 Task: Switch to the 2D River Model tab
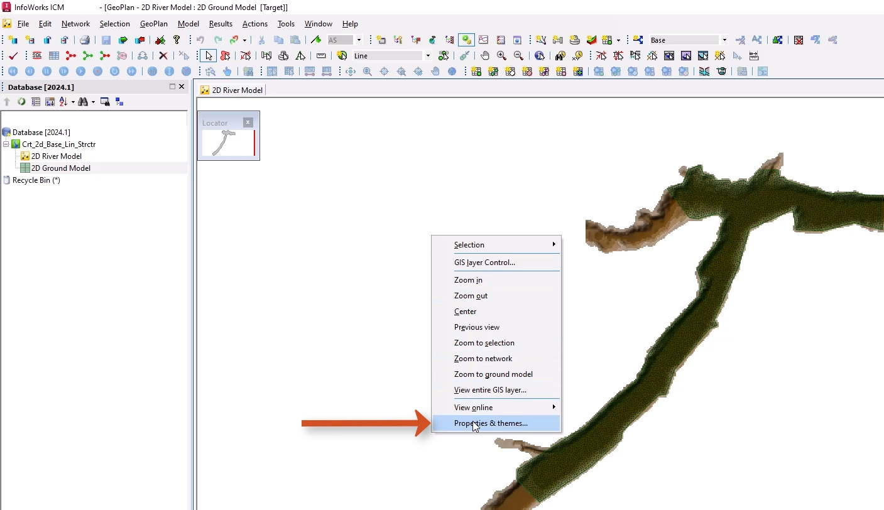point(231,90)
